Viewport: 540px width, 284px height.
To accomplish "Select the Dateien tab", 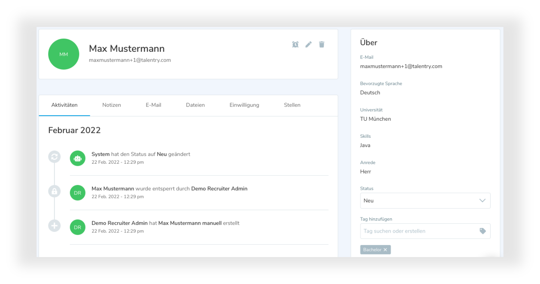I will pyautogui.click(x=195, y=105).
